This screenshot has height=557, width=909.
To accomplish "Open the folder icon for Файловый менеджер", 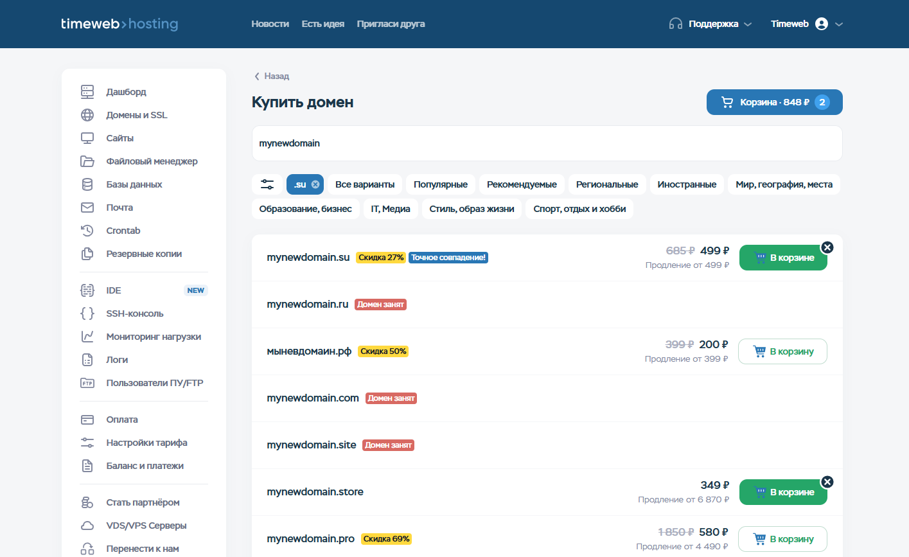I will coord(87,161).
